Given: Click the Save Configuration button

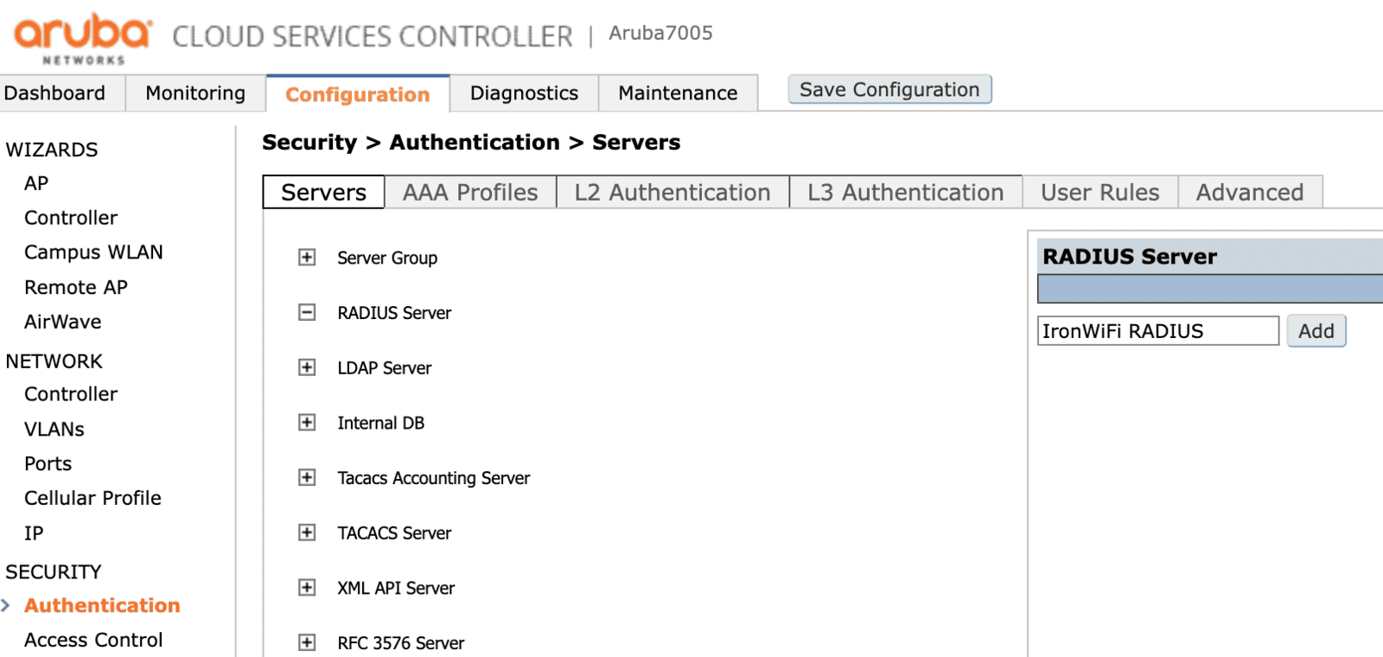Looking at the screenshot, I should tap(889, 90).
